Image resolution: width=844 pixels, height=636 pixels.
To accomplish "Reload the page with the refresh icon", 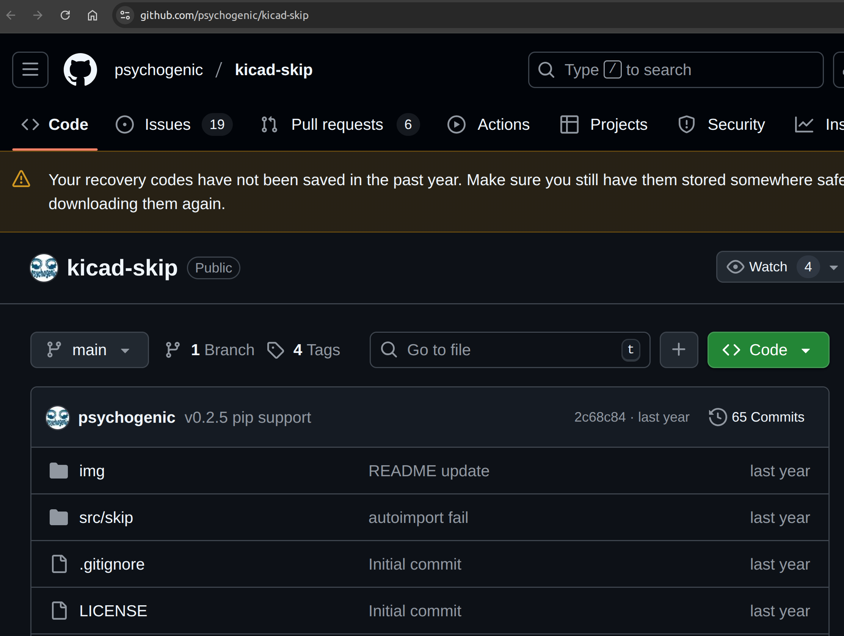I will (x=65, y=15).
